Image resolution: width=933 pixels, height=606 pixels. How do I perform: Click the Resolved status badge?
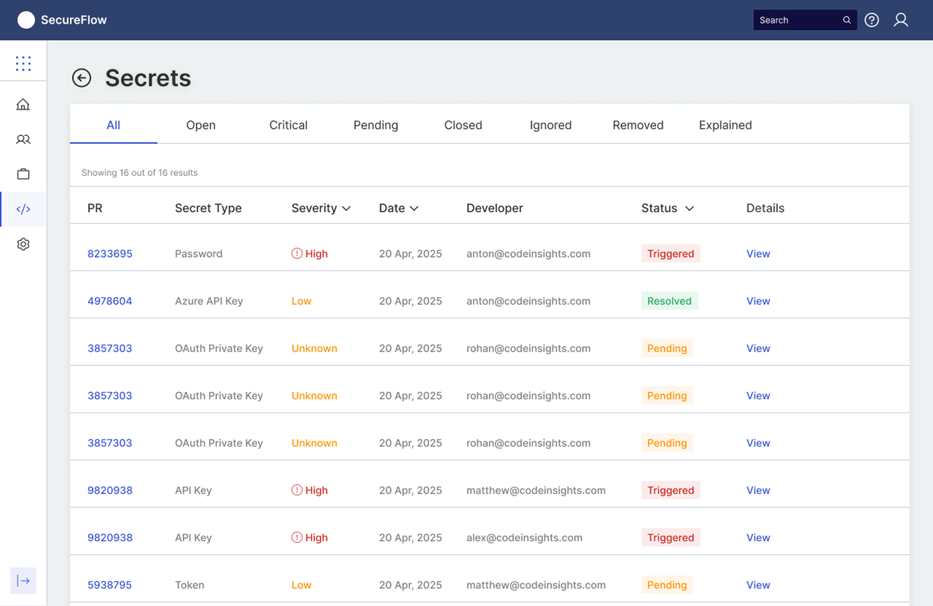coord(670,301)
